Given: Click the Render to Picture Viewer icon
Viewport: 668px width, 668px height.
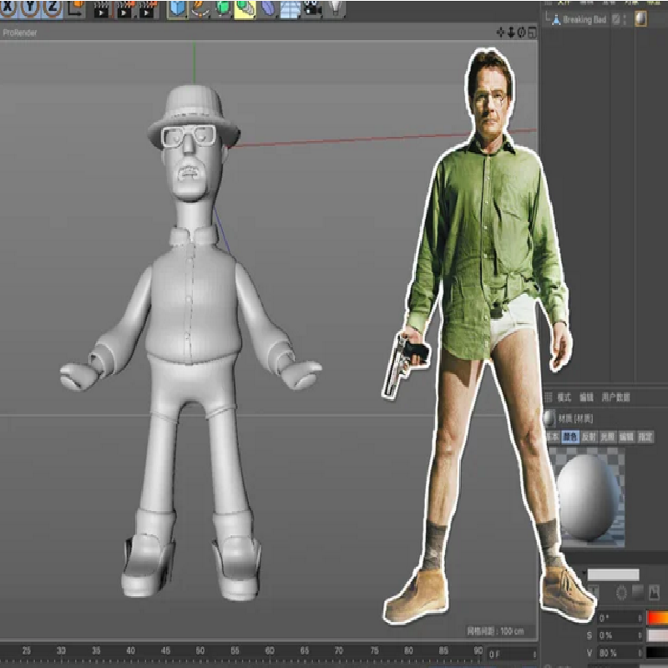Looking at the screenshot, I should click(x=124, y=9).
